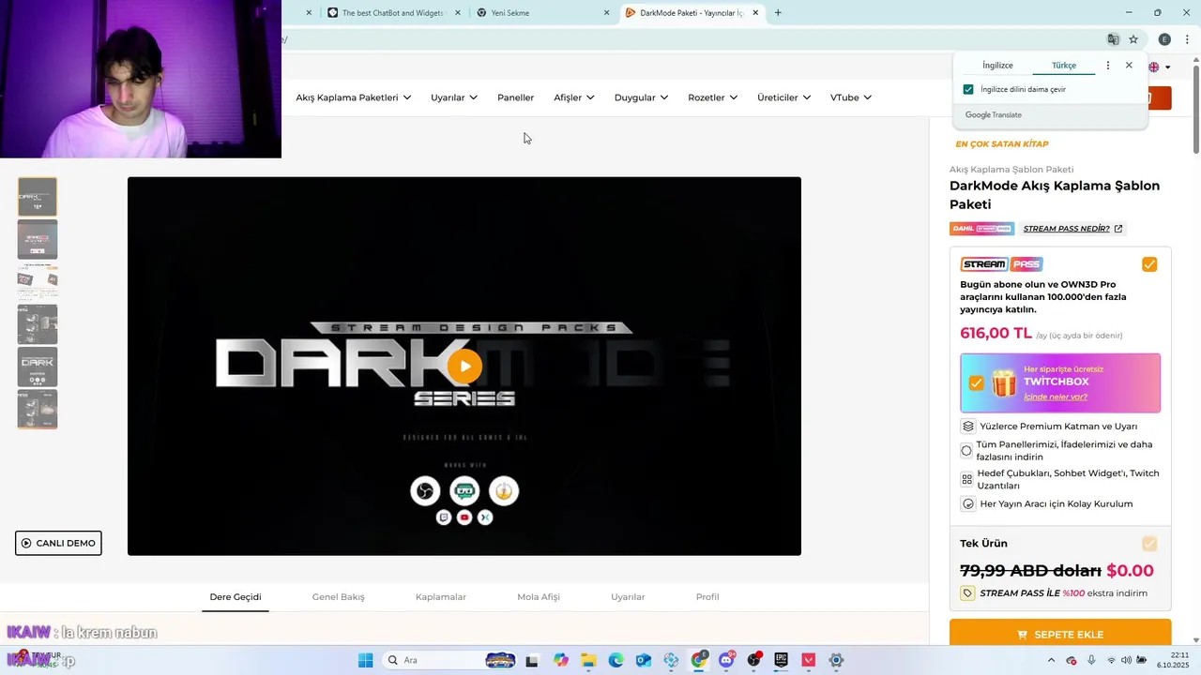This screenshot has height=675, width=1201.
Task: Open the 'İçinde neler var?' link
Action: click(1056, 397)
